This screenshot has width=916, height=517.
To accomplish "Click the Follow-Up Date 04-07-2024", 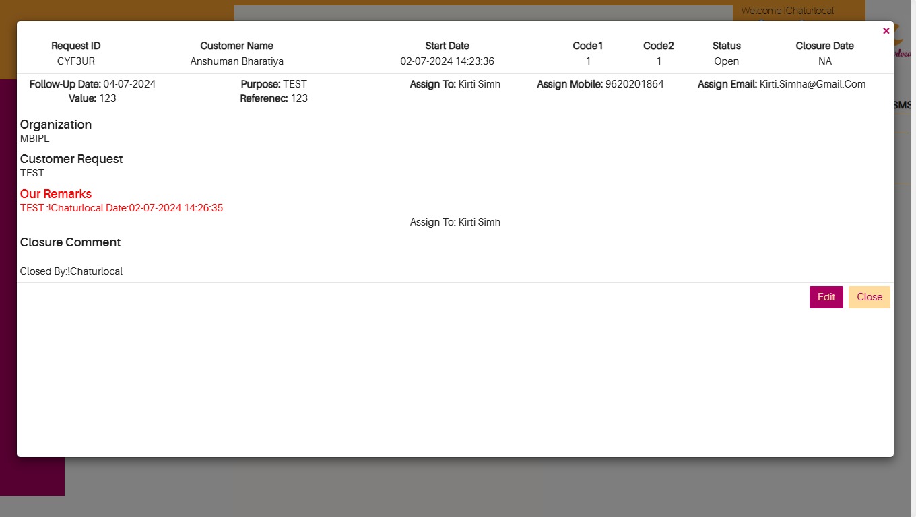I will coord(129,84).
